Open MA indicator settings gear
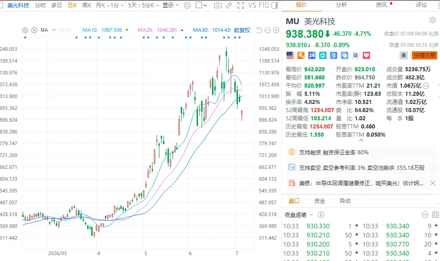Viewport: 440px width, 261px height. [25, 30]
